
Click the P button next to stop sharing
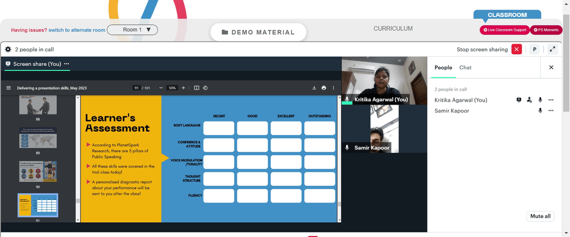(x=535, y=49)
